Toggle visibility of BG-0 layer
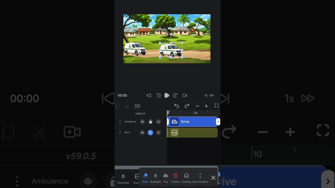Screen dimensions: 335x188 pos(142,133)
